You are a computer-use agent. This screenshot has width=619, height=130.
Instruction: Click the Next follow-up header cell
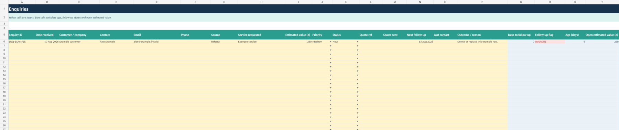tap(420, 35)
